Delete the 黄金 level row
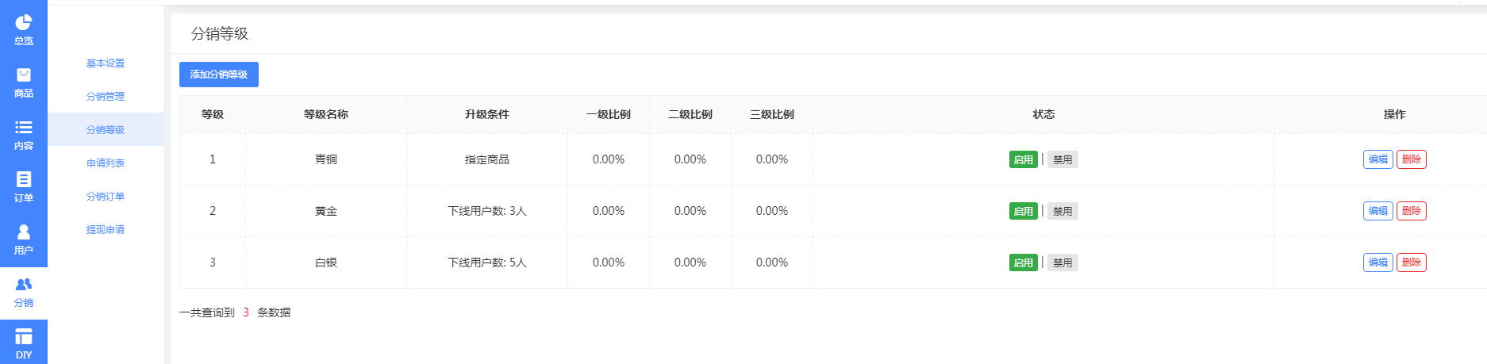 click(1411, 211)
